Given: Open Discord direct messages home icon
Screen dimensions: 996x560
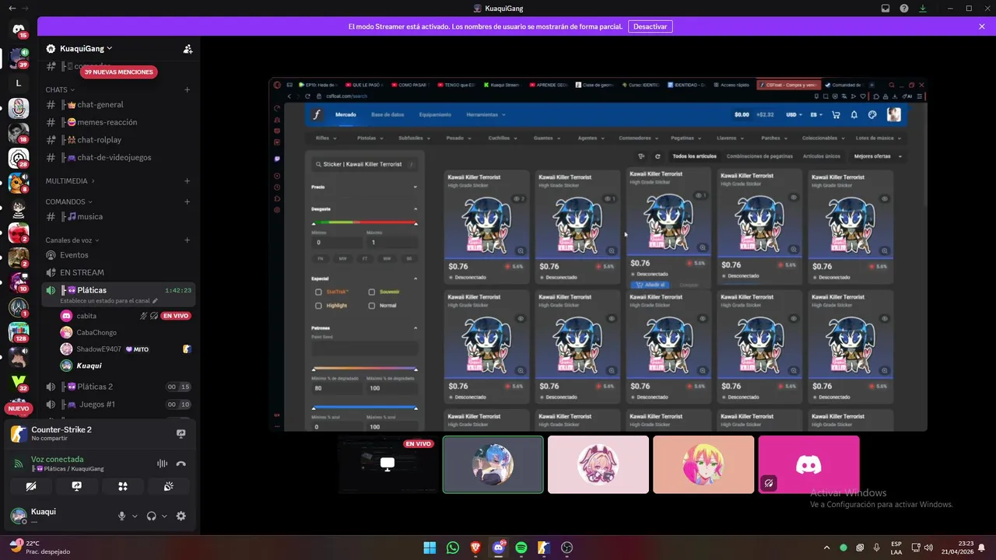Looking at the screenshot, I should click(x=19, y=30).
